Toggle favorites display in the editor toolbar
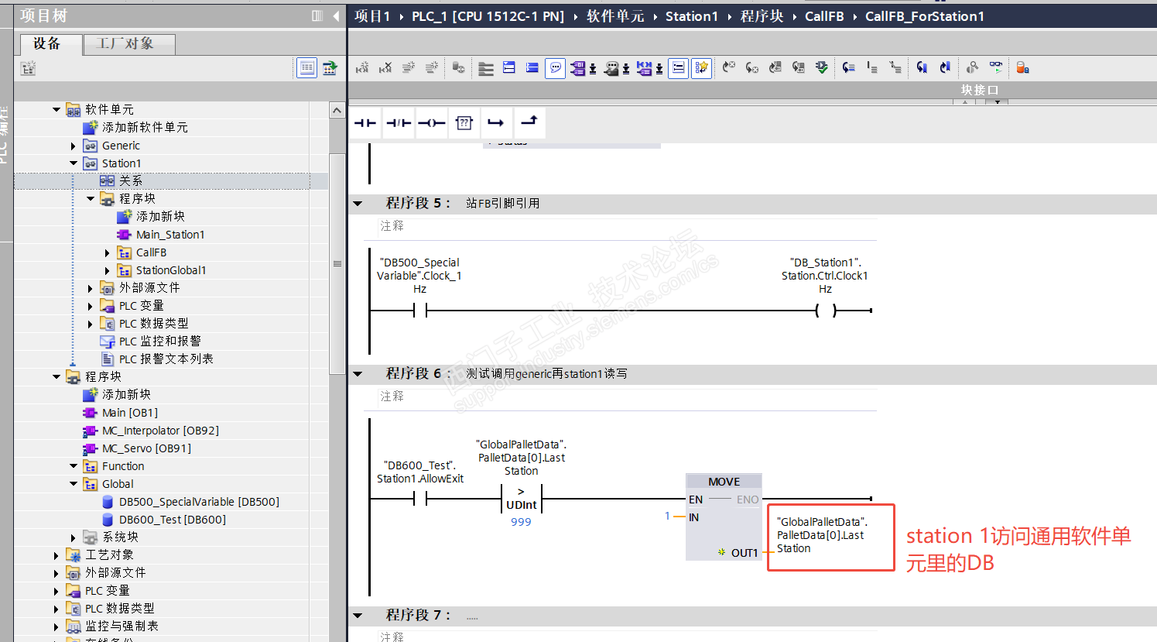 (701, 68)
